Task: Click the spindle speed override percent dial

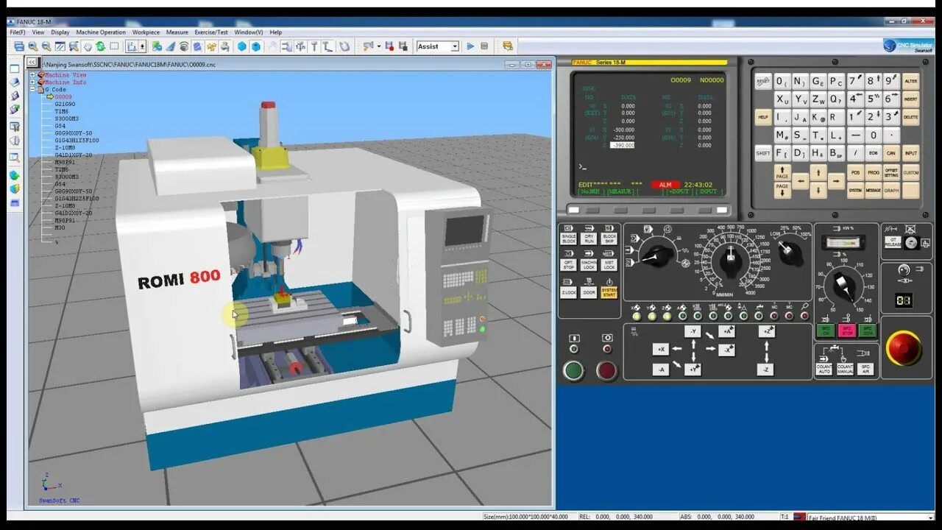Action: (x=845, y=288)
